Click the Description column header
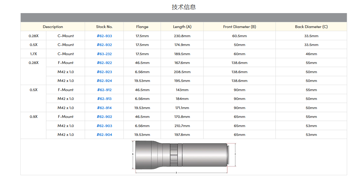352x181 pixels. pyautogui.click(x=53, y=27)
